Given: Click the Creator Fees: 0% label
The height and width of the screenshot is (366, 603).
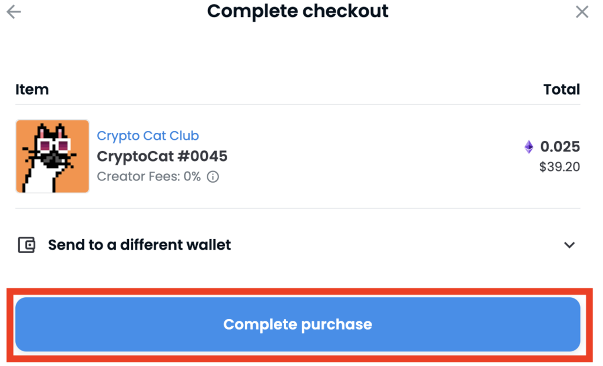Looking at the screenshot, I should pos(148,176).
